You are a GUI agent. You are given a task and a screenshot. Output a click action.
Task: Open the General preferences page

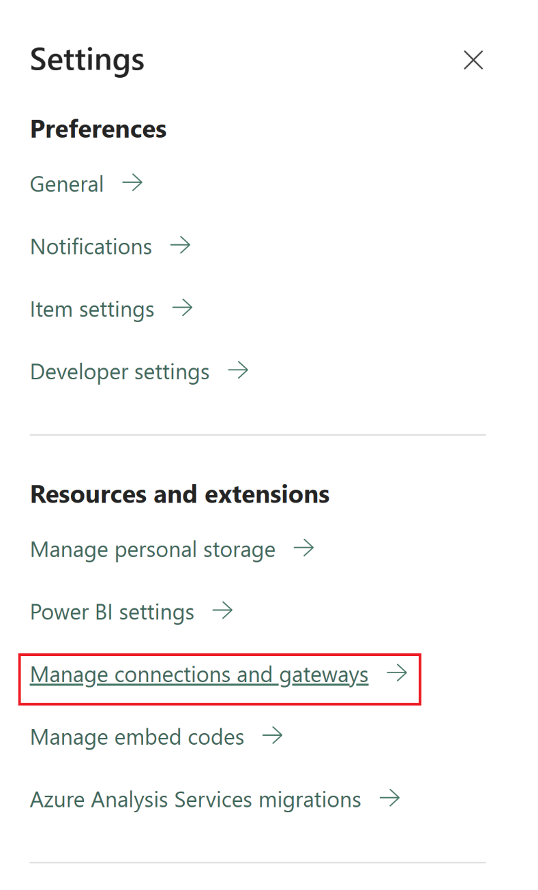click(66, 183)
